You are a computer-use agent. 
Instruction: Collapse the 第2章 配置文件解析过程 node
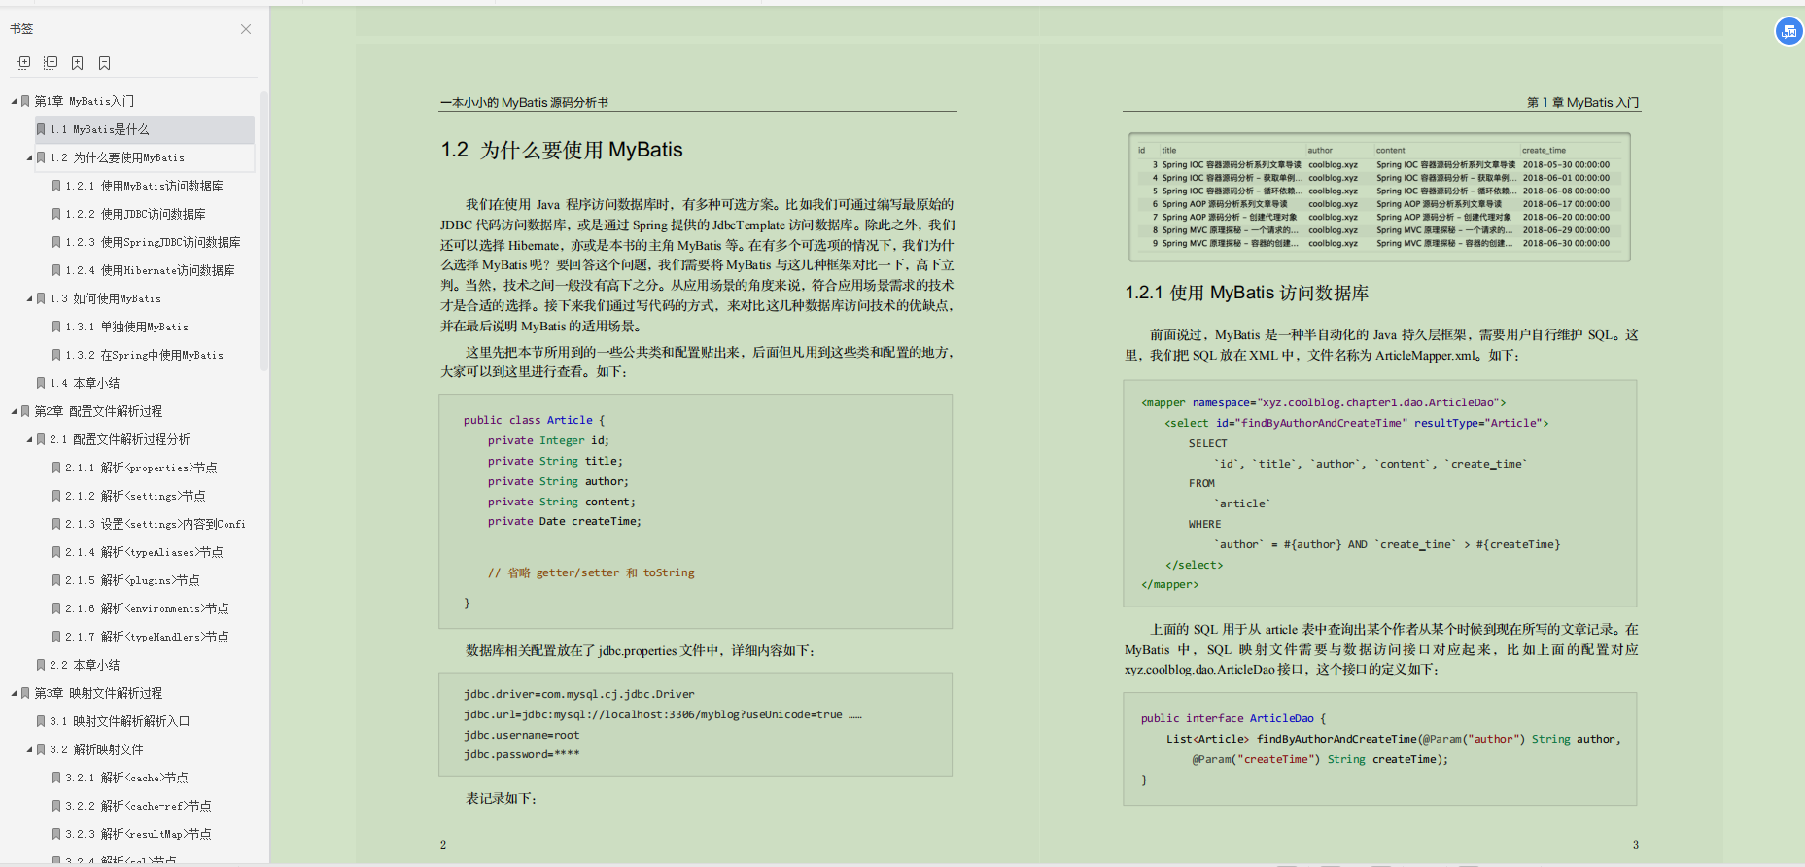[x=14, y=411]
